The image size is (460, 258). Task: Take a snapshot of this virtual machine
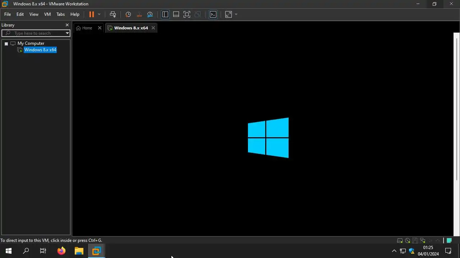coord(128,14)
